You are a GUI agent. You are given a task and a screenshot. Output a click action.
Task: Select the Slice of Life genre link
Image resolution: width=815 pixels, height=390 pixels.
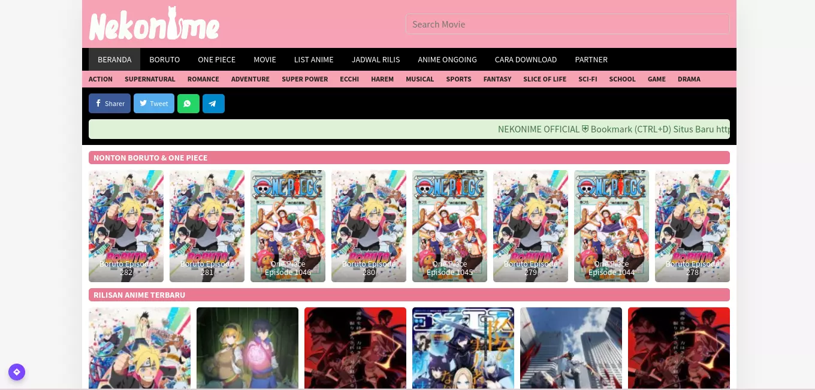pyautogui.click(x=545, y=79)
